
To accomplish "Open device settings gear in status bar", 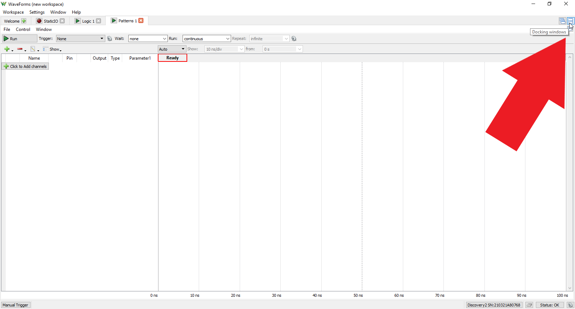I will pyautogui.click(x=570, y=305).
